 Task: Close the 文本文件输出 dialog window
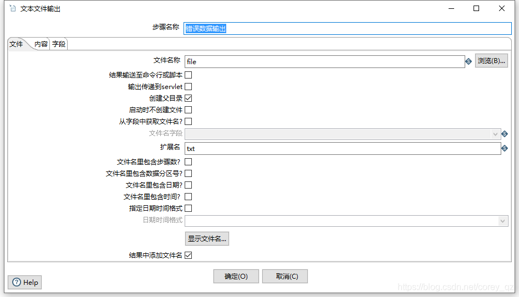point(502,9)
